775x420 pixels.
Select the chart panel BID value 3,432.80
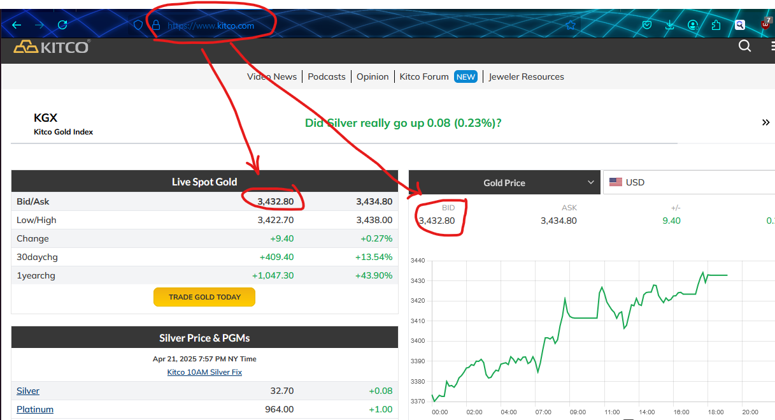tap(437, 221)
